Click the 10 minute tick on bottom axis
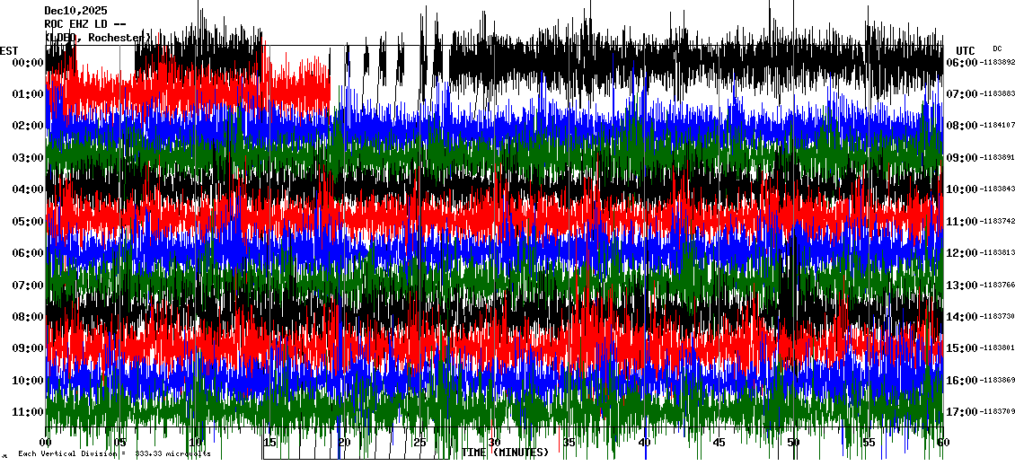 [195, 443]
